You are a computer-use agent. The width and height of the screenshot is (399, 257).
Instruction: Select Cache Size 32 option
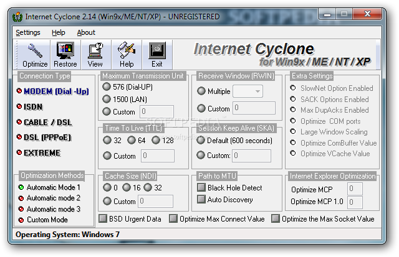pyautogui.click(x=153, y=188)
